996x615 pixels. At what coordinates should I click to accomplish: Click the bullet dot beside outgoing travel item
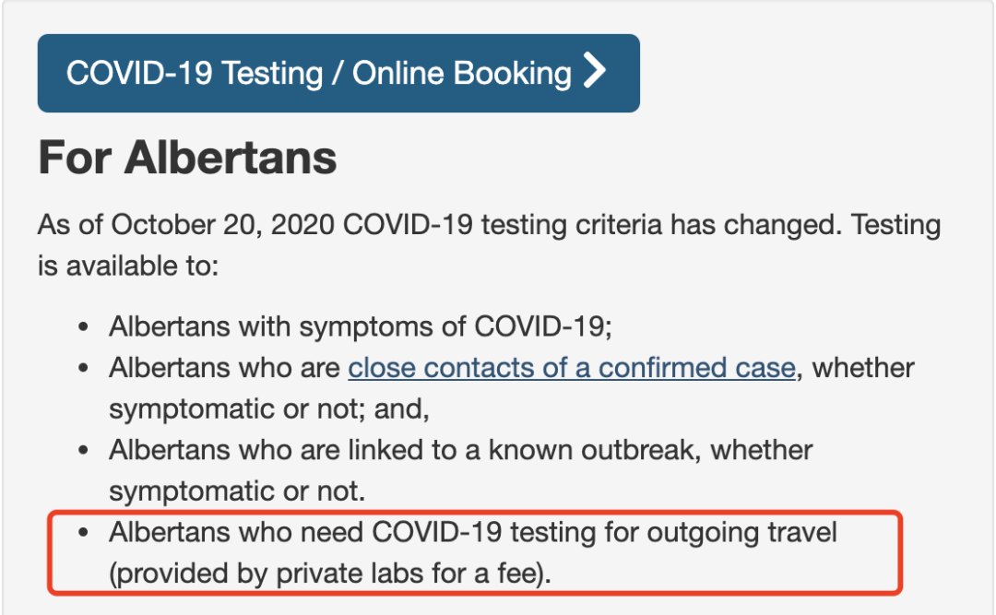pos(83,532)
